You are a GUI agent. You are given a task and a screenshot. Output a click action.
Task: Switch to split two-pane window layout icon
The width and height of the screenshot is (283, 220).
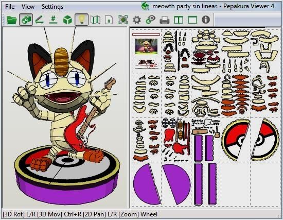(179, 20)
